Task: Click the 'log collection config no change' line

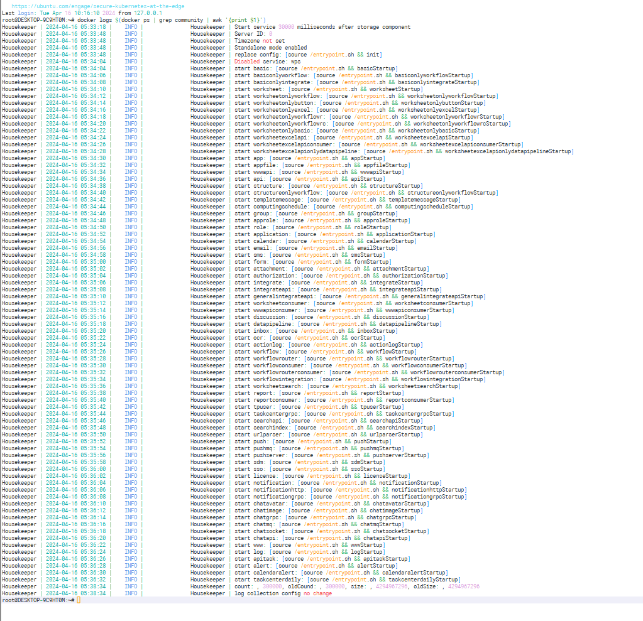Action: click(x=283, y=593)
